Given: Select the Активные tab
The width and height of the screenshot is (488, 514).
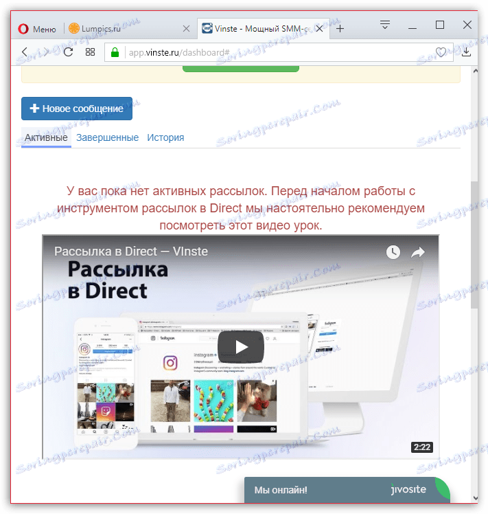Looking at the screenshot, I should (x=46, y=137).
